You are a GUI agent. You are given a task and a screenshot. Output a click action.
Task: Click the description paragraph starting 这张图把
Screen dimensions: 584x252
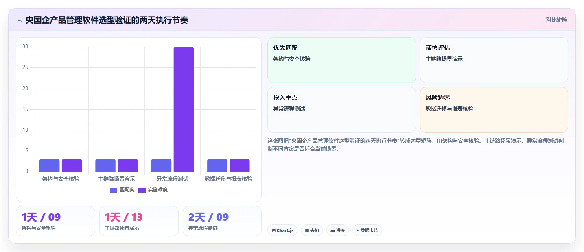(x=416, y=145)
